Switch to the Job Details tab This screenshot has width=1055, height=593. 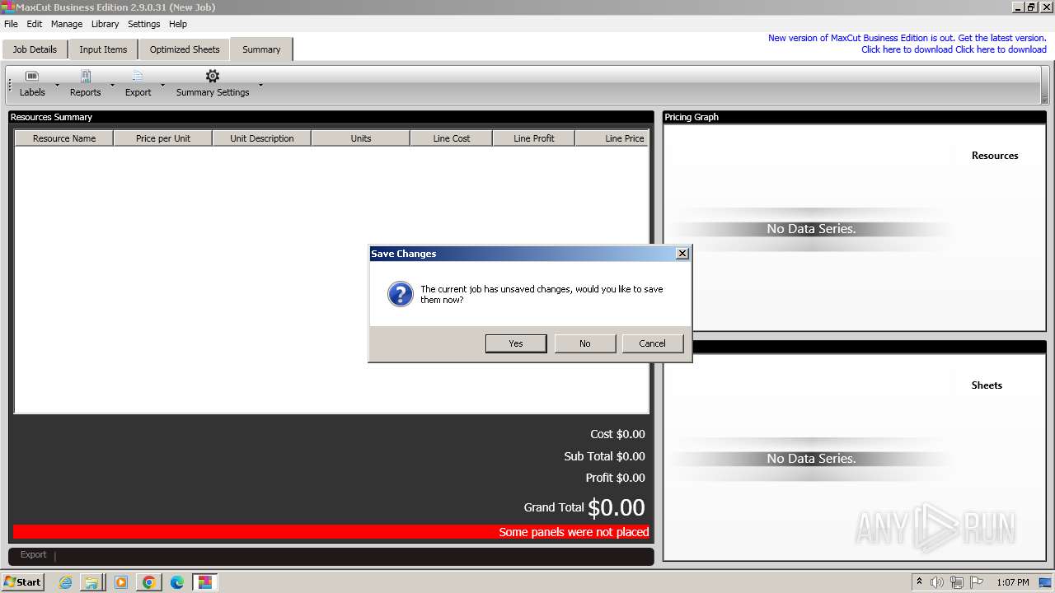(x=35, y=49)
